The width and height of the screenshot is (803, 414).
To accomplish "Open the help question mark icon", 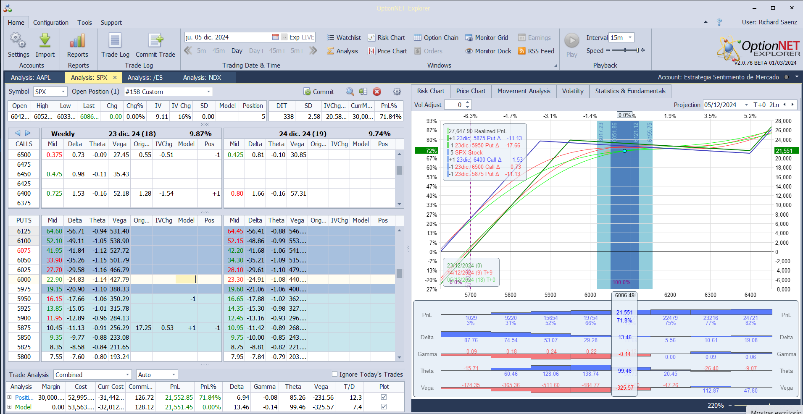I will click(x=719, y=22).
